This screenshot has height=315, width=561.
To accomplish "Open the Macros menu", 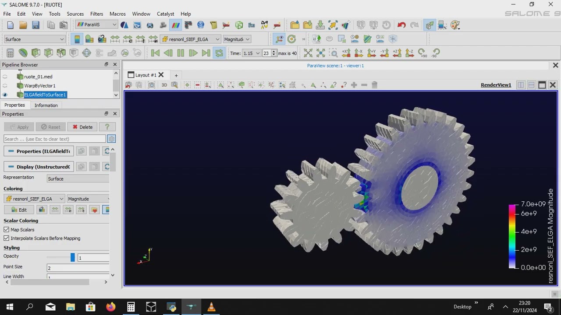I will point(117,14).
